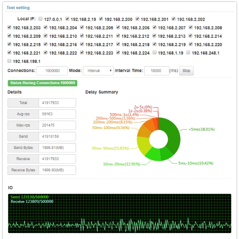Uncheck the 192.168.2.200 checkbox
The height and width of the screenshot is (239, 239).
(101, 19)
